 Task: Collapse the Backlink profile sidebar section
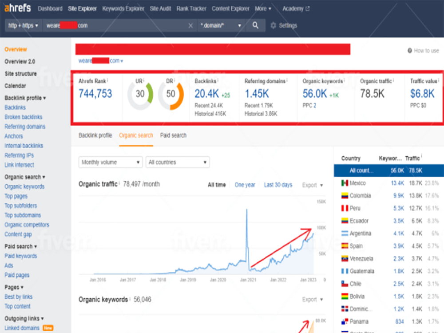pos(25,98)
